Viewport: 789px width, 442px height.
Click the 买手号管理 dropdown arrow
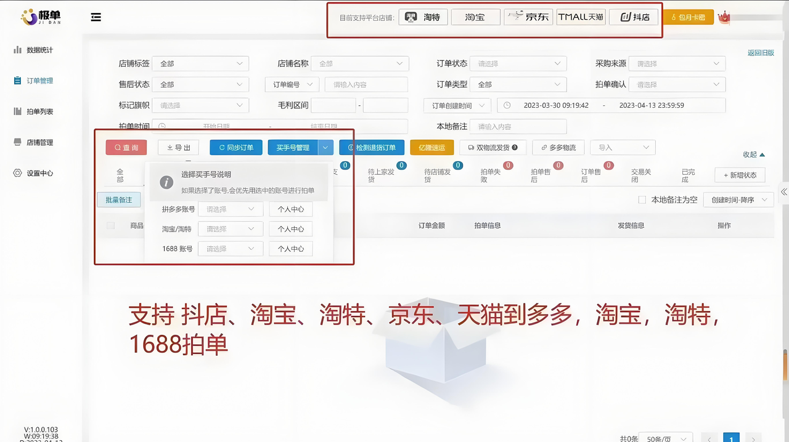325,148
